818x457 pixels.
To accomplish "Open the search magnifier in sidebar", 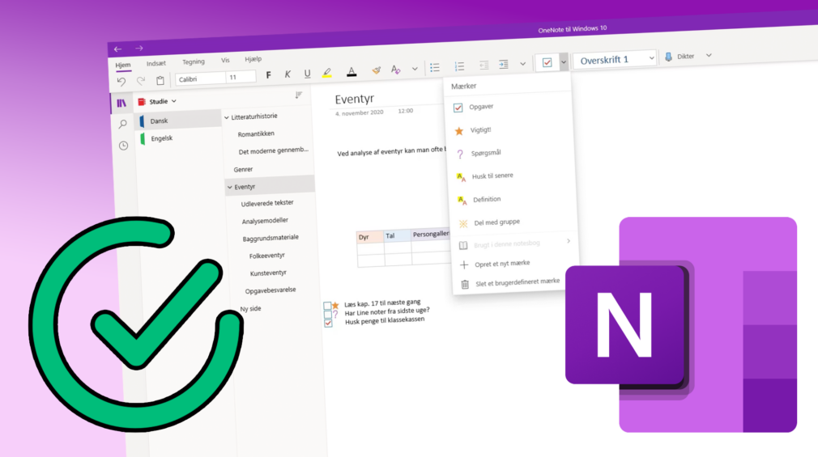I will [x=122, y=124].
